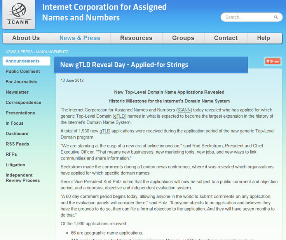The width and height of the screenshot is (286, 240).
Task: View the Correspondence section
Action: (x=23, y=103)
